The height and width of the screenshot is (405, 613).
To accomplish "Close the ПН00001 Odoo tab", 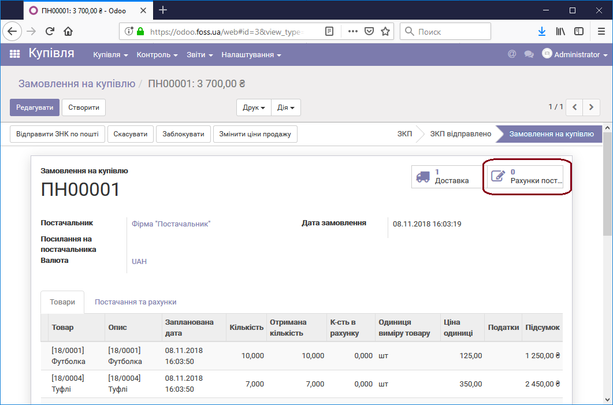I will 143,10.
